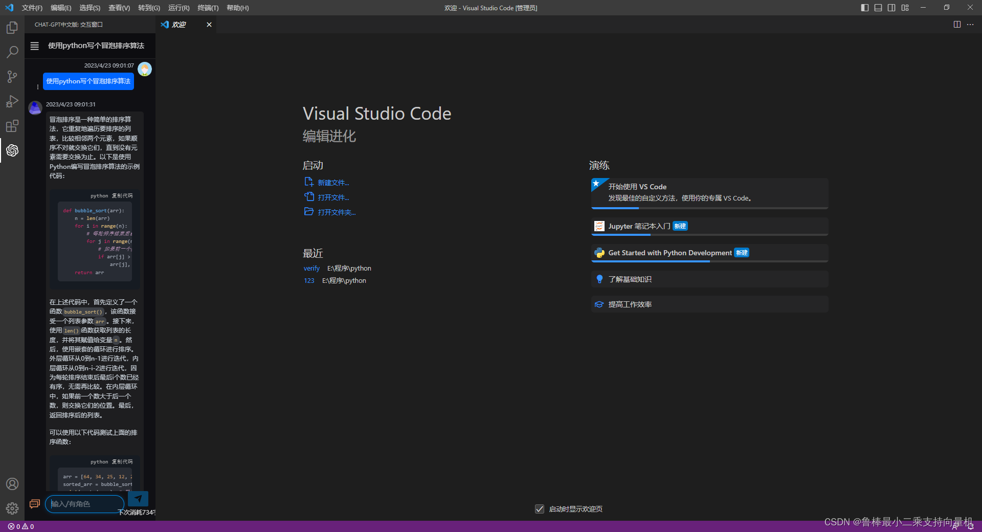The height and width of the screenshot is (532, 982).
Task: Focus the 输入/有角色 chat input field
Action: [x=85, y=504]
